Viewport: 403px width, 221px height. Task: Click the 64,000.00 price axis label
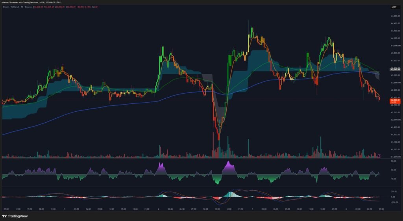tap(395, 46)
